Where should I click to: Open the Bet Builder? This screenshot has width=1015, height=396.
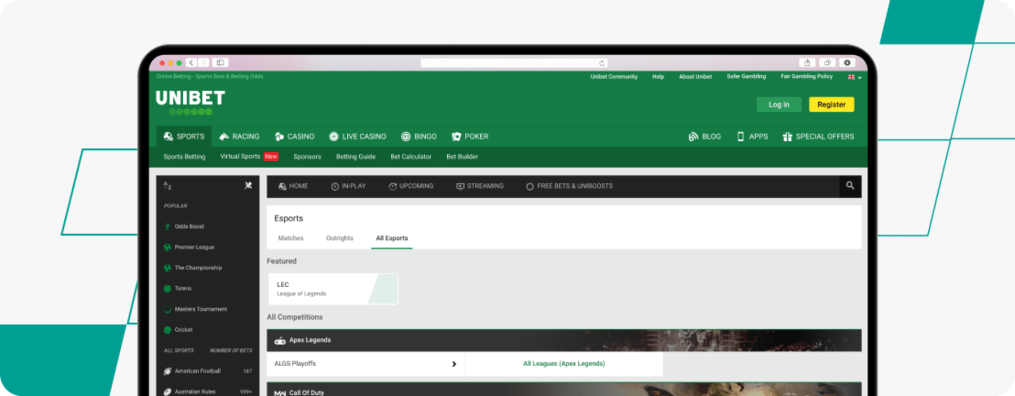pyautogui.click(x=462, y=157)
